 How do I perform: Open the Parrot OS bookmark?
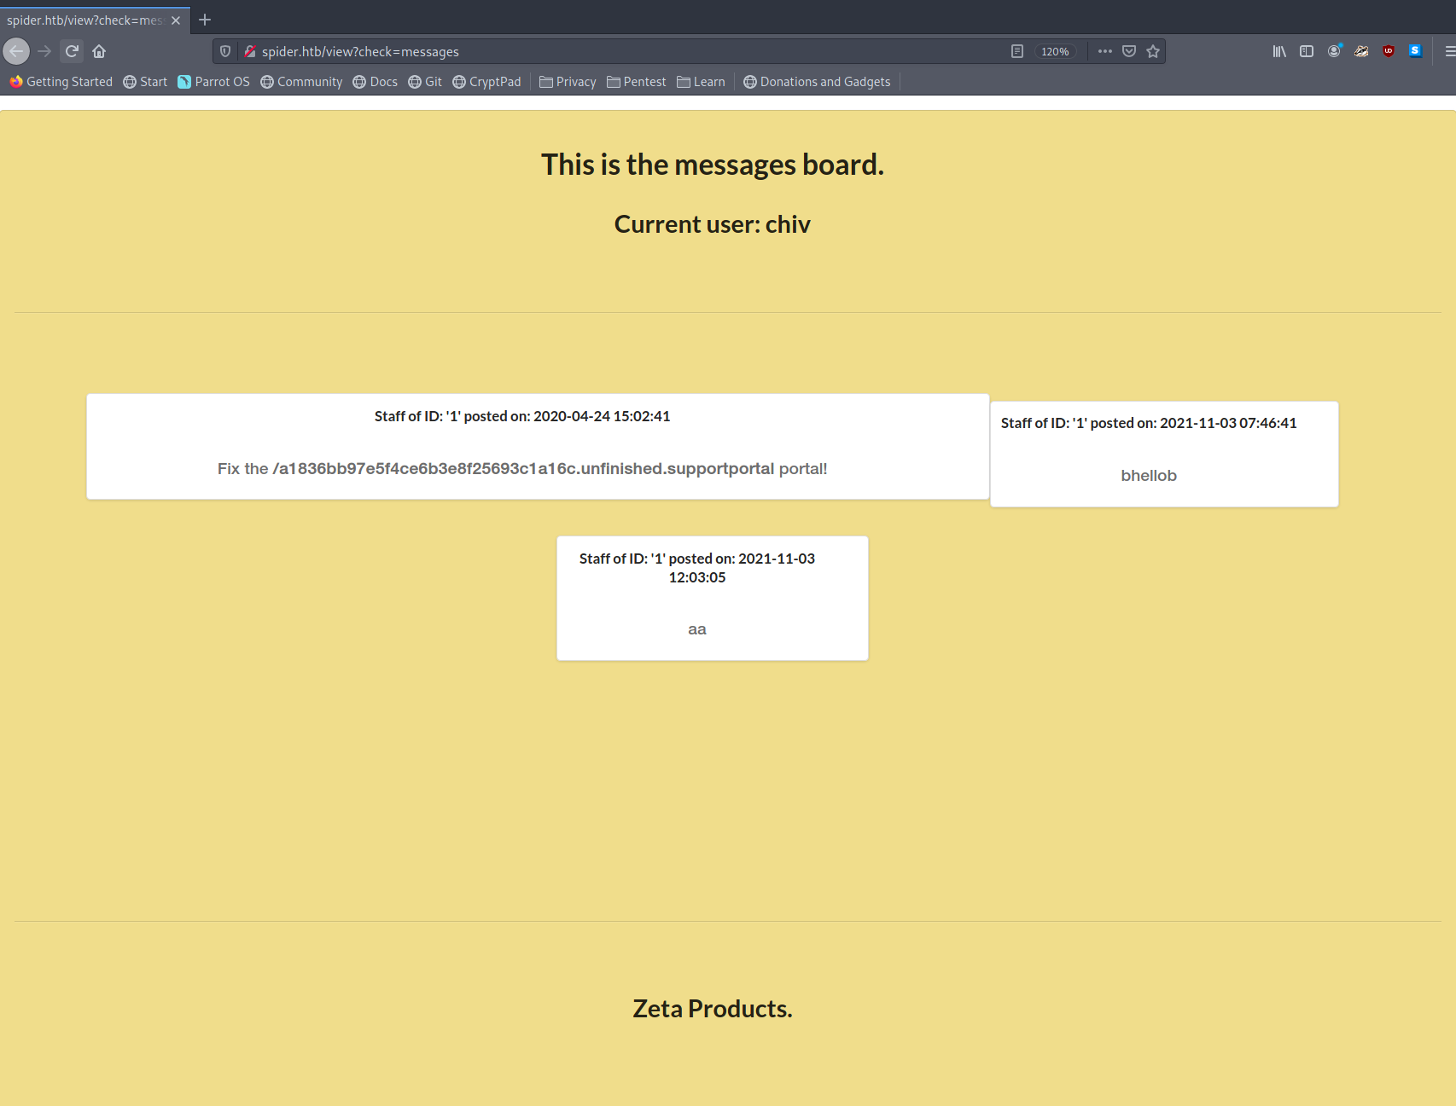tap(213, 82)
